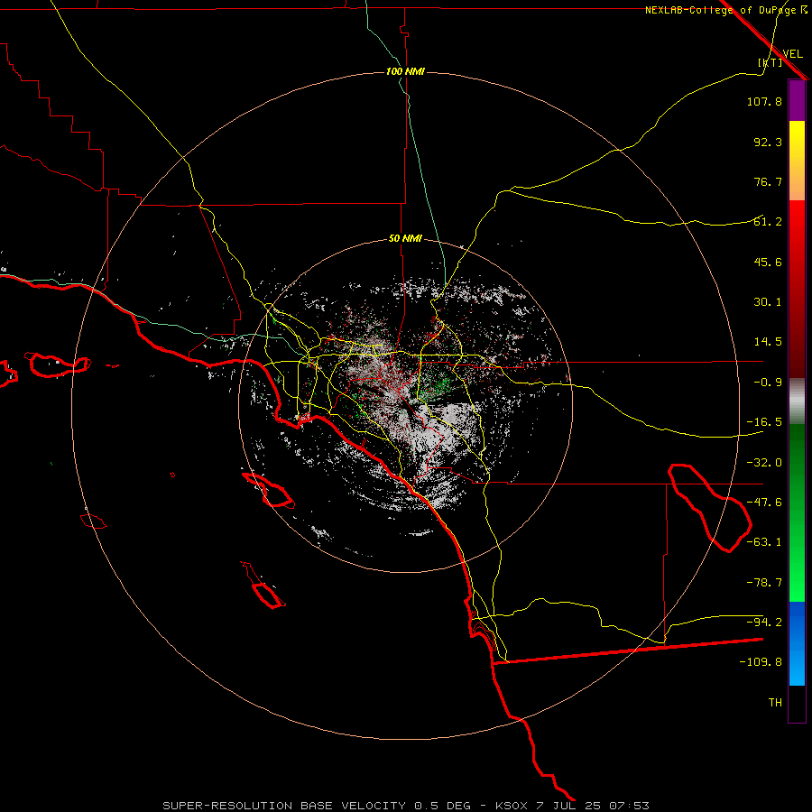Select the 100 NMI range ring label

coord(405,71)
